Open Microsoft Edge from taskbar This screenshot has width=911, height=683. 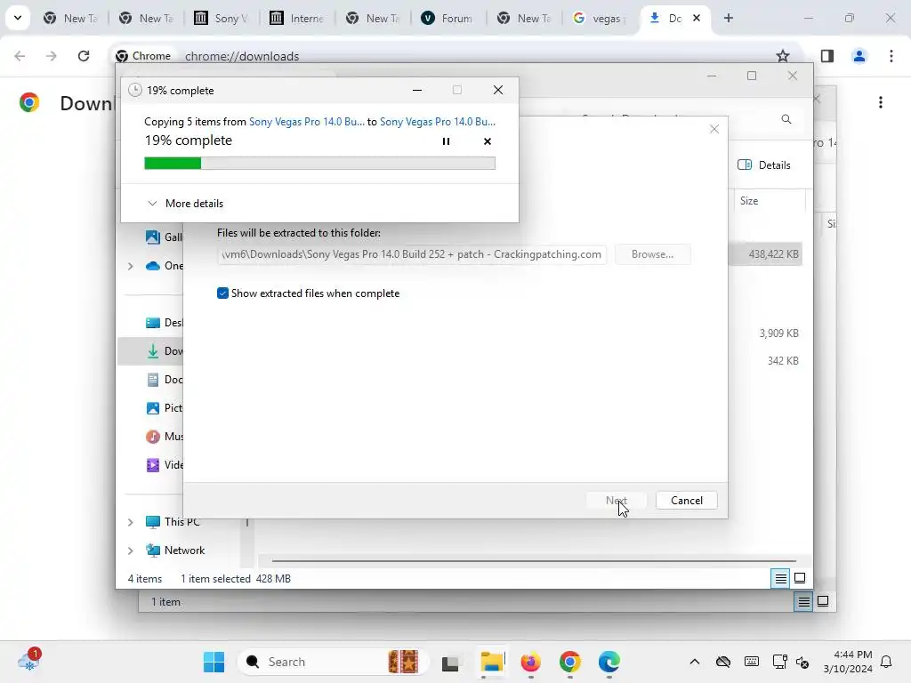point(609,662)
